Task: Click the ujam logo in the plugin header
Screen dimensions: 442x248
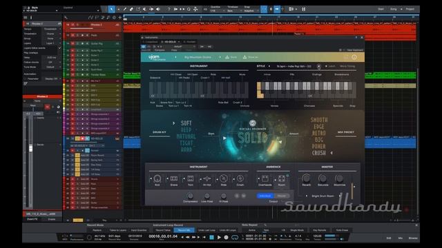Action: click(157, 57)
